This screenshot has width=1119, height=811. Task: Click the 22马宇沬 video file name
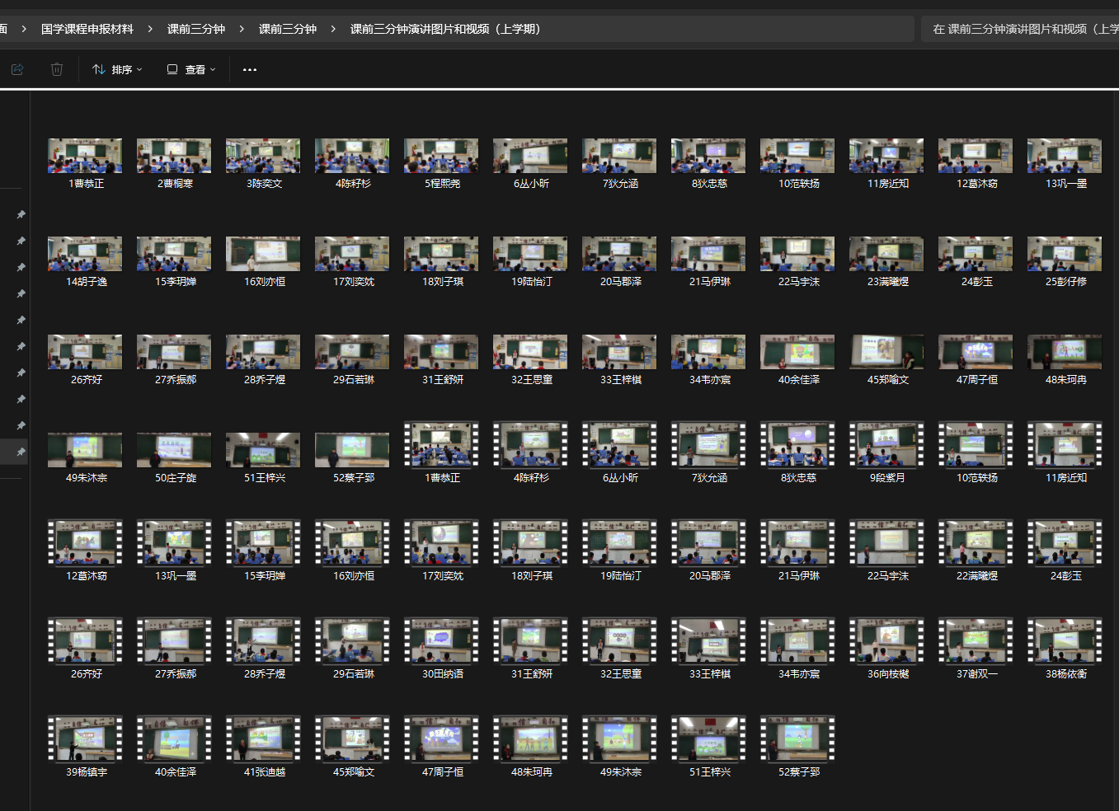[888, 576]
